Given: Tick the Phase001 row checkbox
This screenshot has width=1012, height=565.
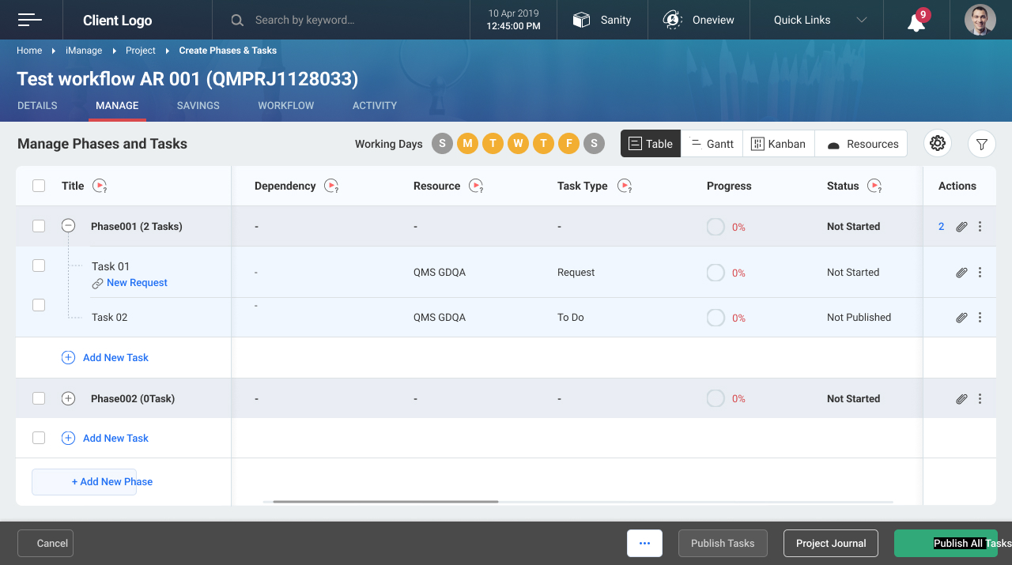Looking at the screenshot, I should (39, 226).
